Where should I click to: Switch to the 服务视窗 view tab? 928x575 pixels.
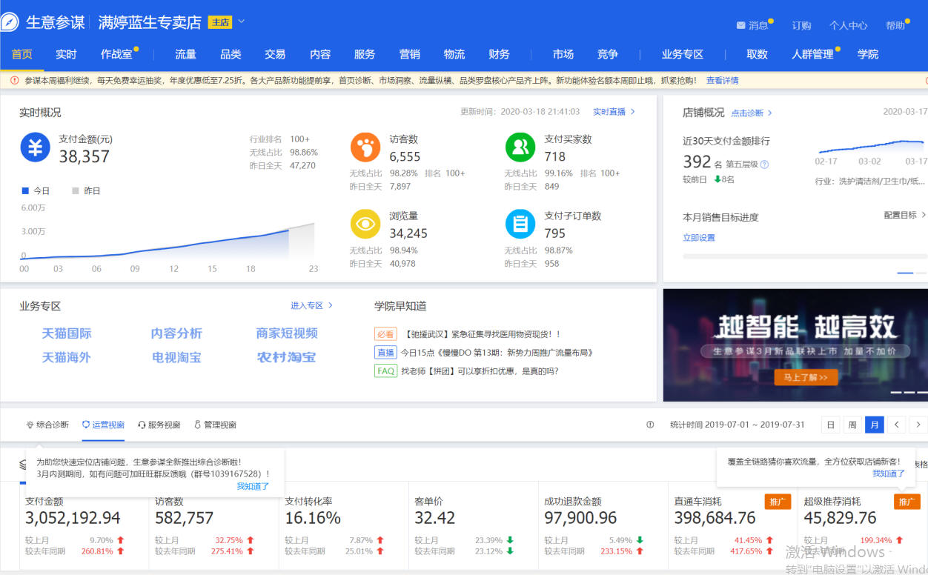[x=159, y=425]
